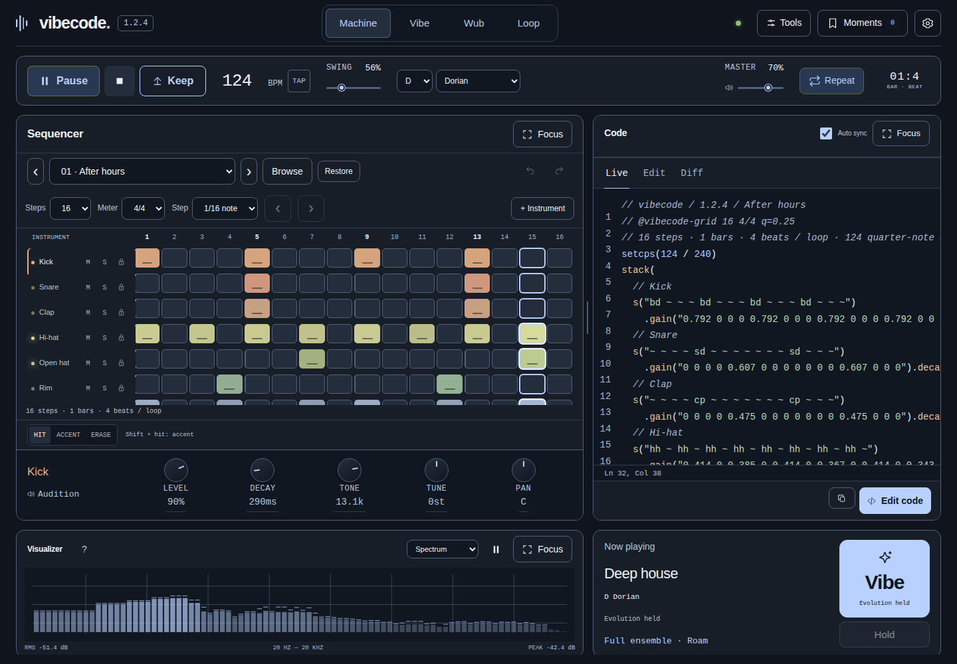Switch to the Loop tab

click(528, 23)
